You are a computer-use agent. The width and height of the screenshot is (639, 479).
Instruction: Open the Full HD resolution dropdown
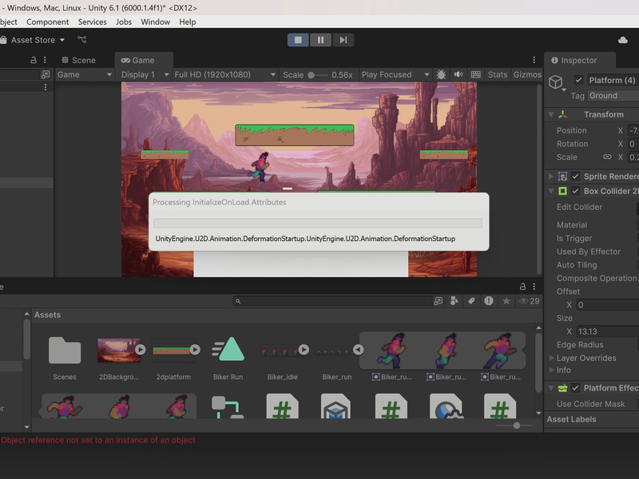coord(224,74)
